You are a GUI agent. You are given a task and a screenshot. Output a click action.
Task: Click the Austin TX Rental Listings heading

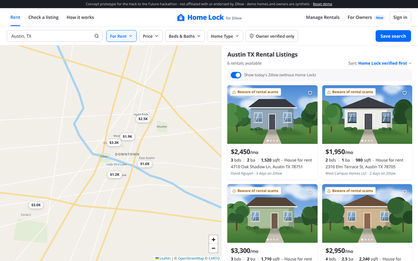pos(262,54)
